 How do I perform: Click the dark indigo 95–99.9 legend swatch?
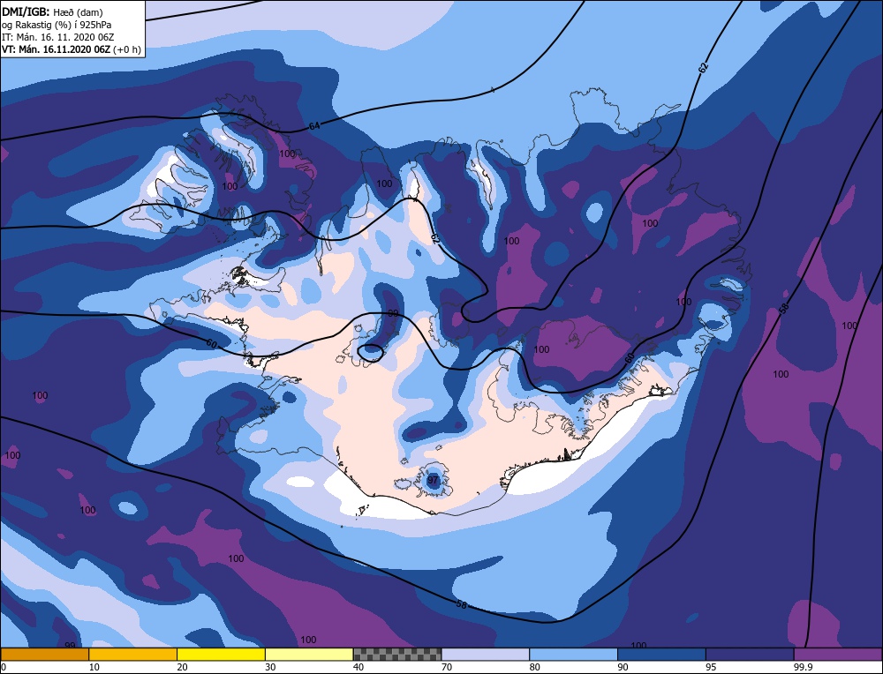750,655
